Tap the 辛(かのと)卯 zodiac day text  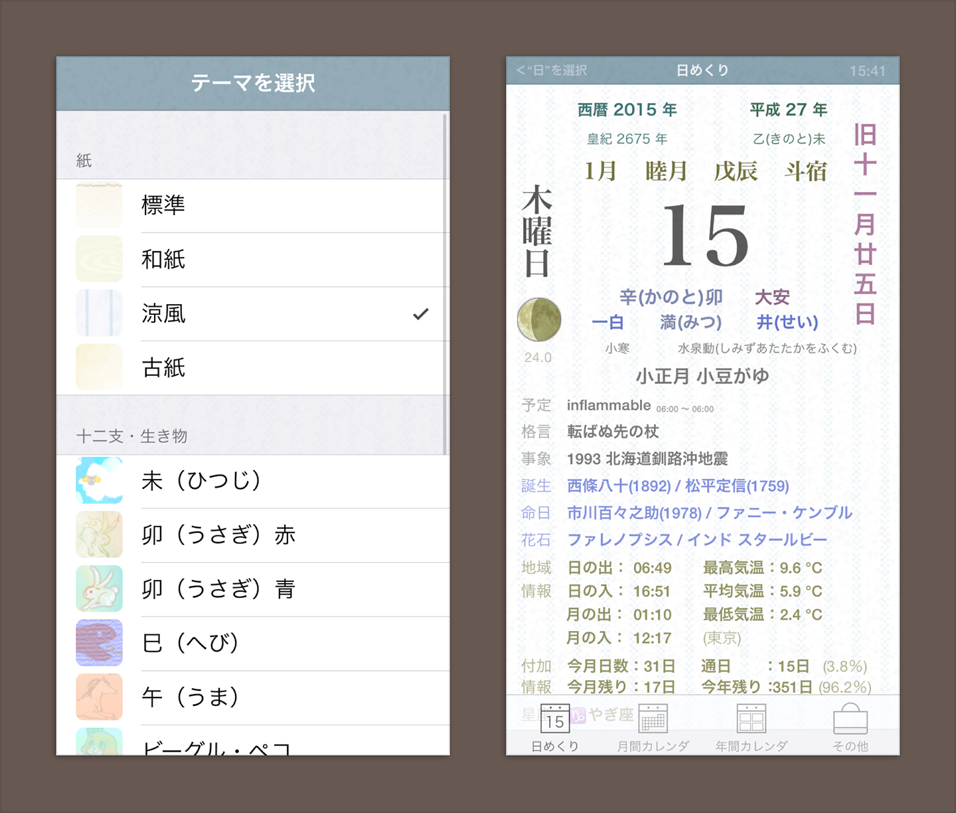671,297
